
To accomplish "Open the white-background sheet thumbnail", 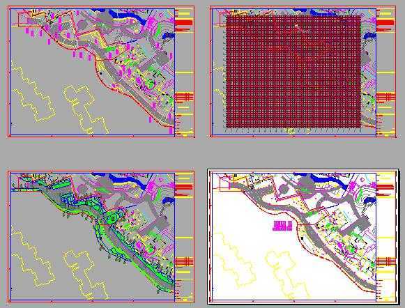I will [x=303, y=236].
